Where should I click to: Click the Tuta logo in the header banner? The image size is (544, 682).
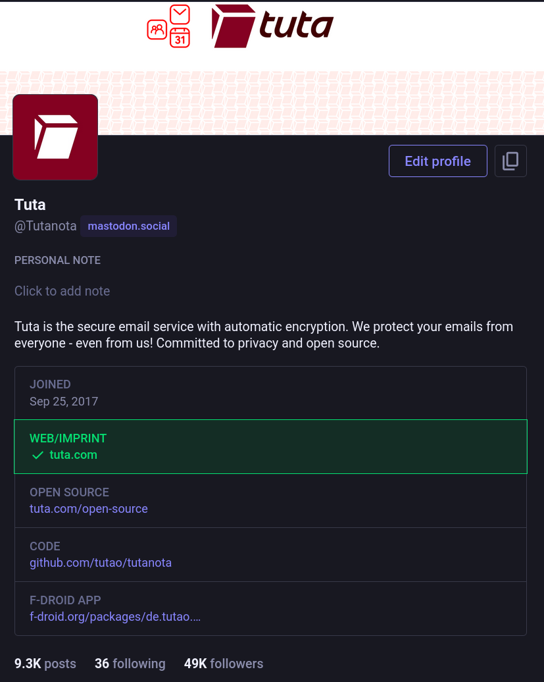(272, 26)
